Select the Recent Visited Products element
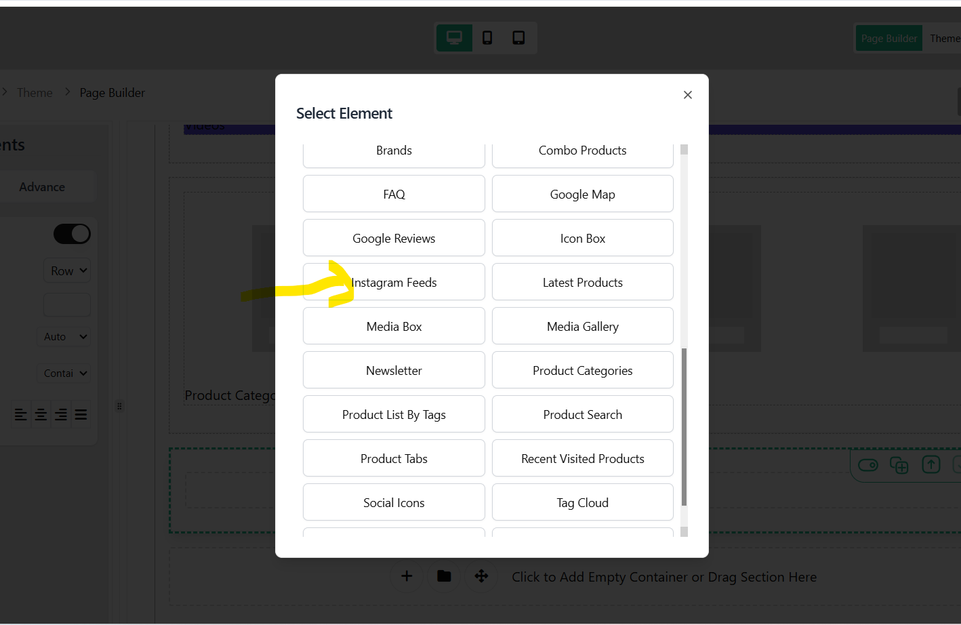This screenshot has width=961, height=625. [583, 458]
